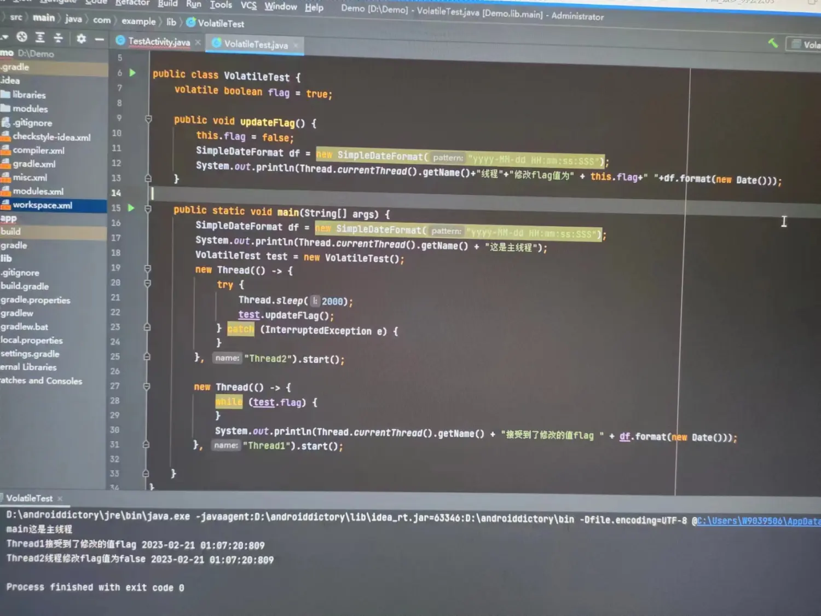Open the VolaTest run configuration dropdown

coord(805,44)
